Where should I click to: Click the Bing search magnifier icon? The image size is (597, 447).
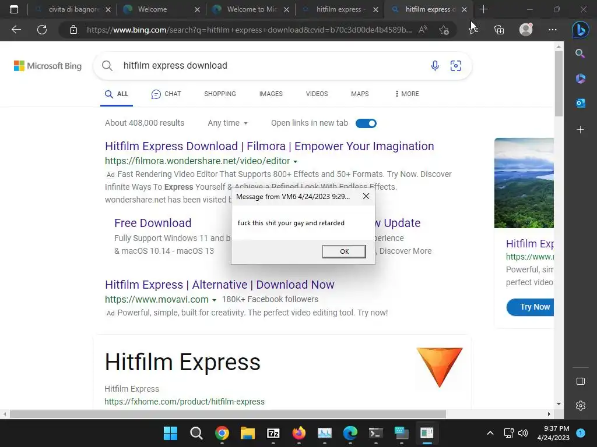click(107, 66)
